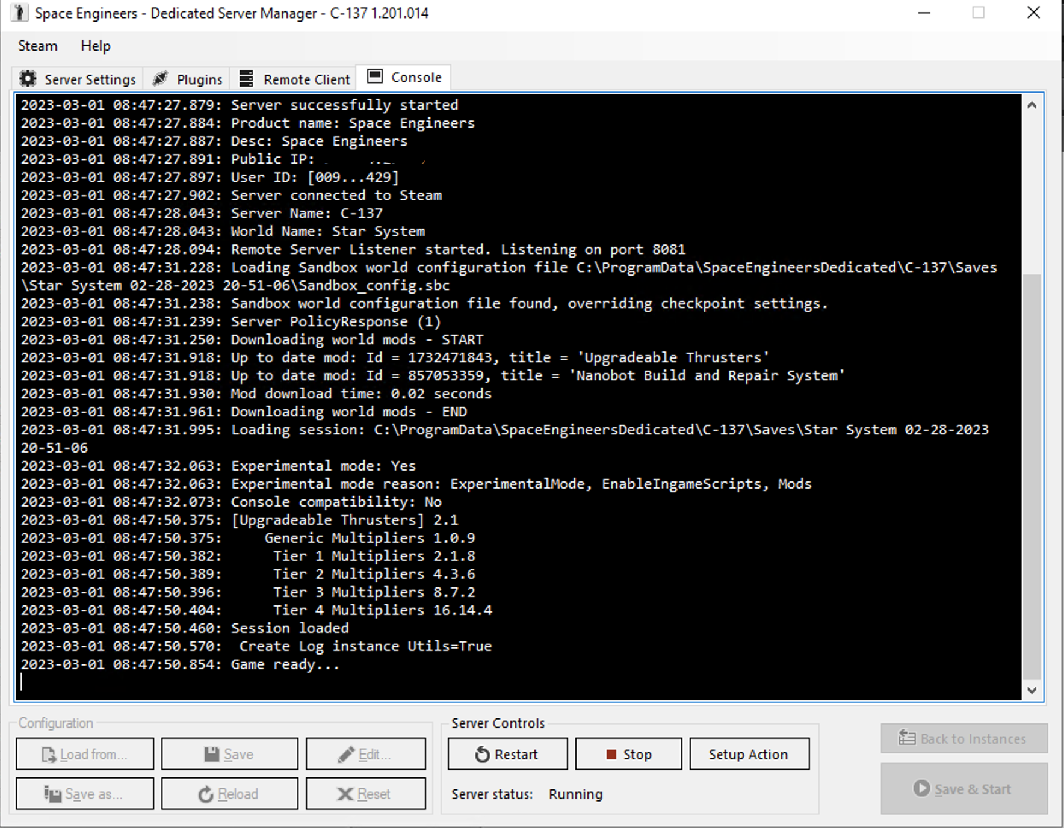Click the list icon on Back to Instances
The width and height of the screenshot is (1064, 828).
coord(907,738)
